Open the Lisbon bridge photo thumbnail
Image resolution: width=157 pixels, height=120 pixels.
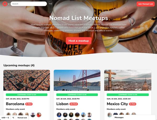[77, 80]
